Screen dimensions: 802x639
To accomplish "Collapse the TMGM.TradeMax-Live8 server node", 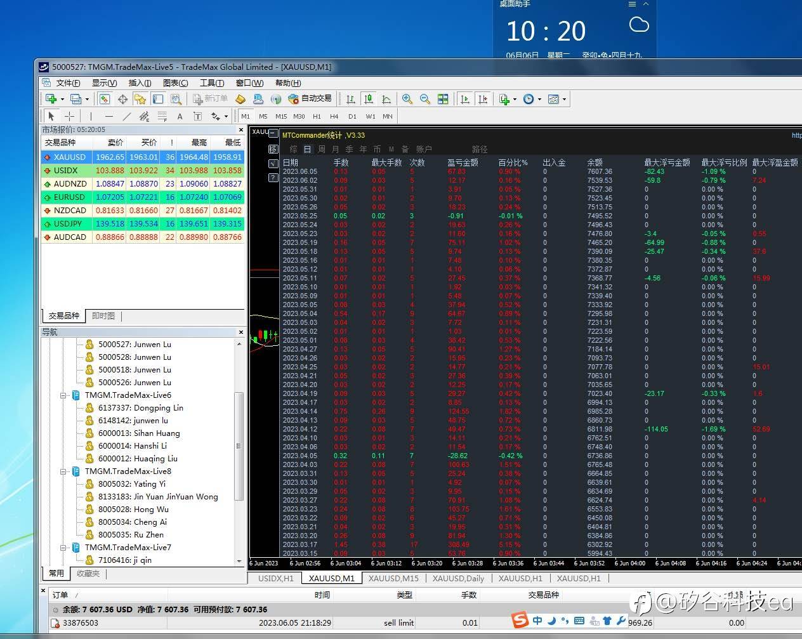I will (63, 471).
